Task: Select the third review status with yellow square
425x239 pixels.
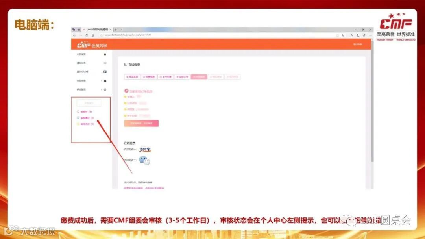Action: [x=85, y=124]
